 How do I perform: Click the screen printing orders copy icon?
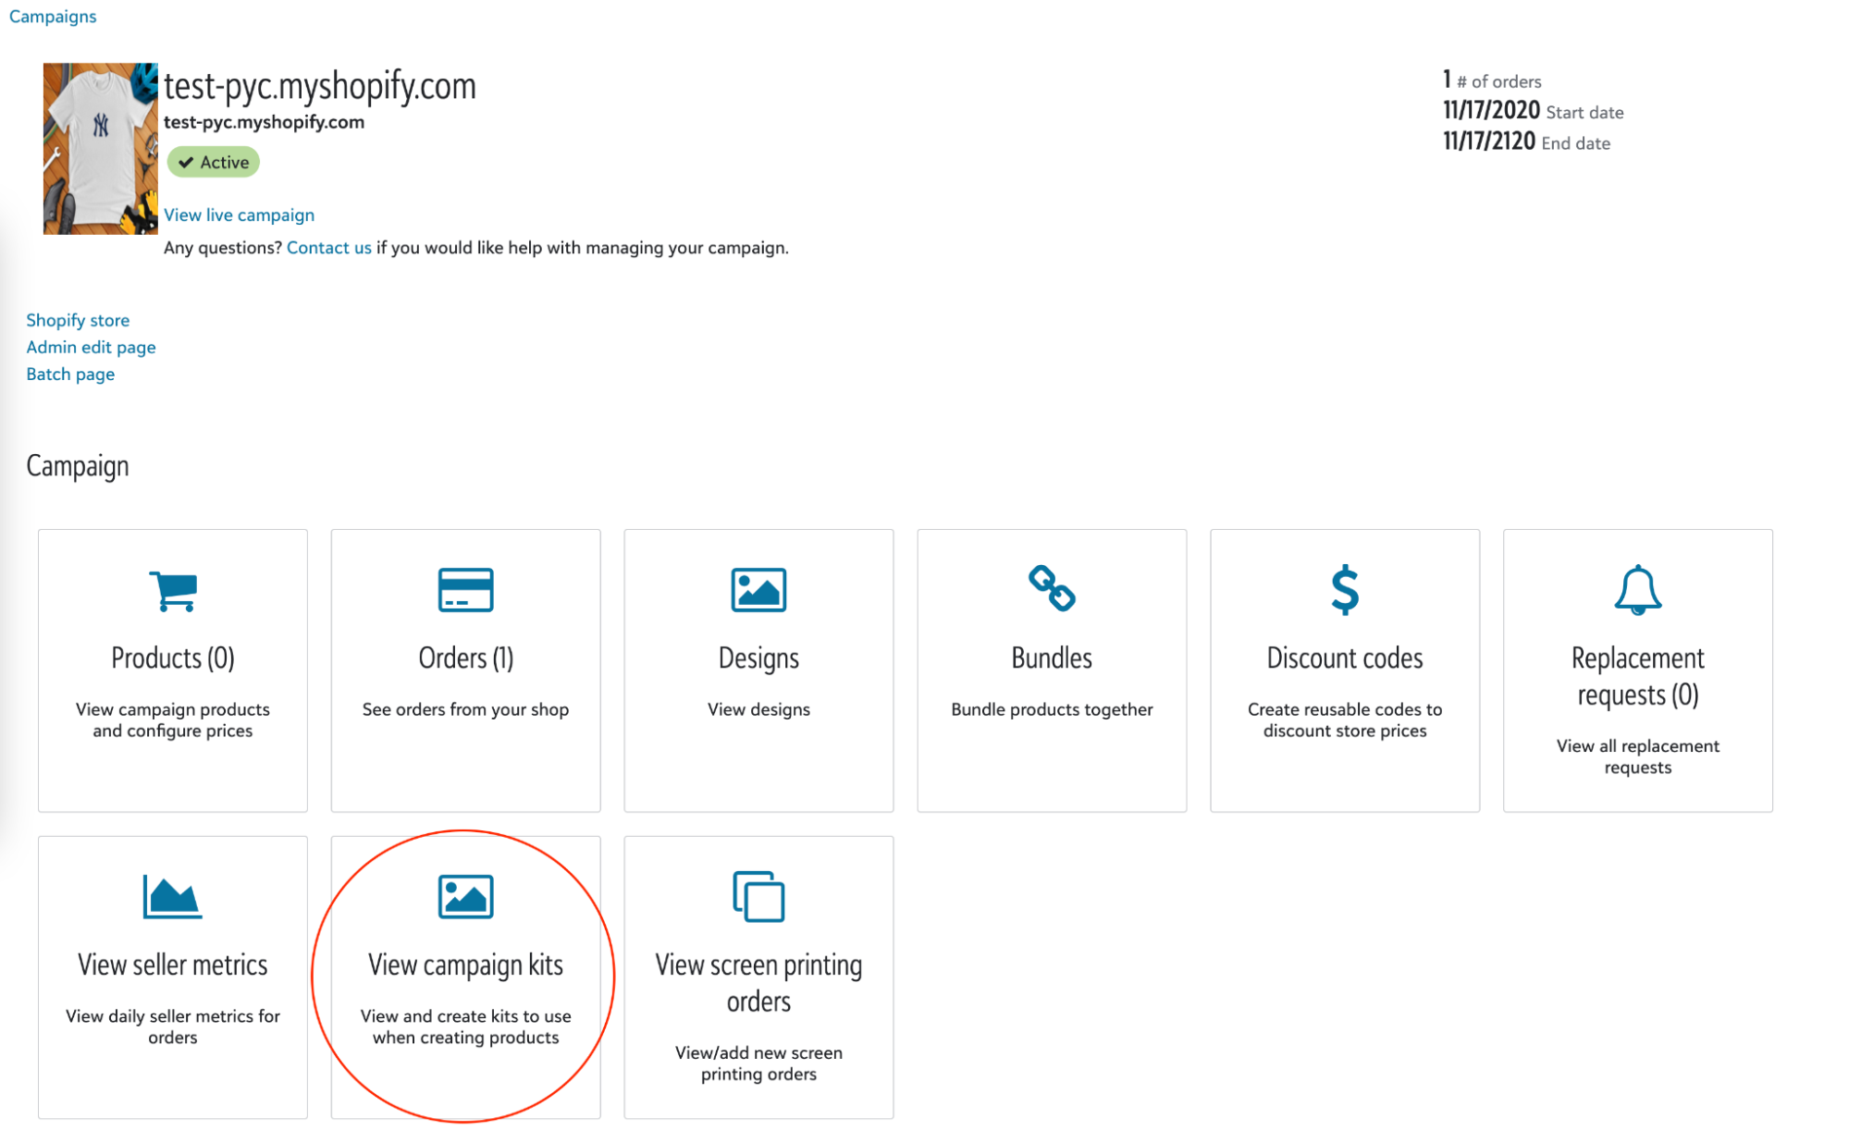coord(758,896)
